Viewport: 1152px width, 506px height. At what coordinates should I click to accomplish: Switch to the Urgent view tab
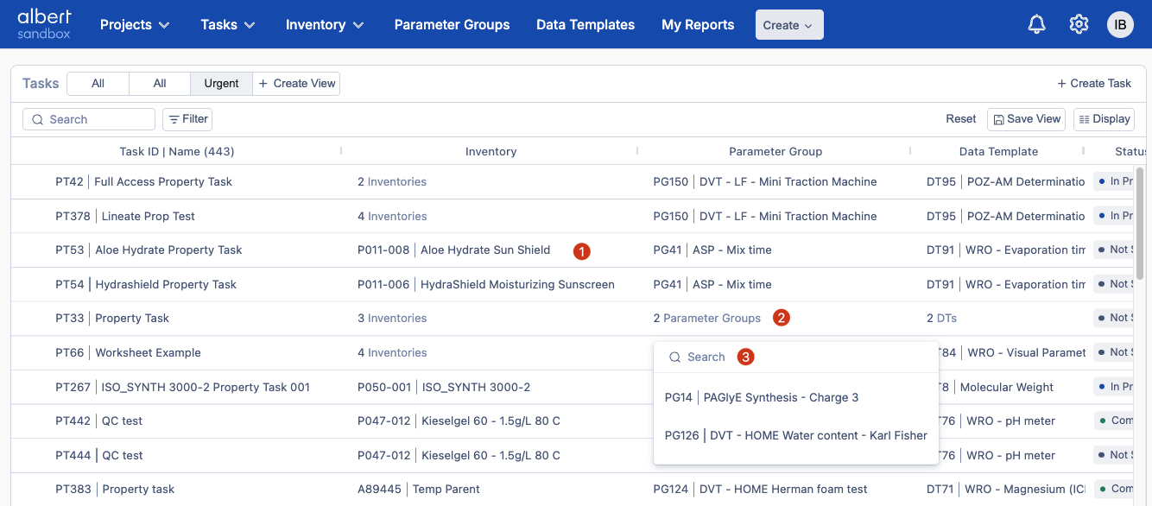coord(221,84)
